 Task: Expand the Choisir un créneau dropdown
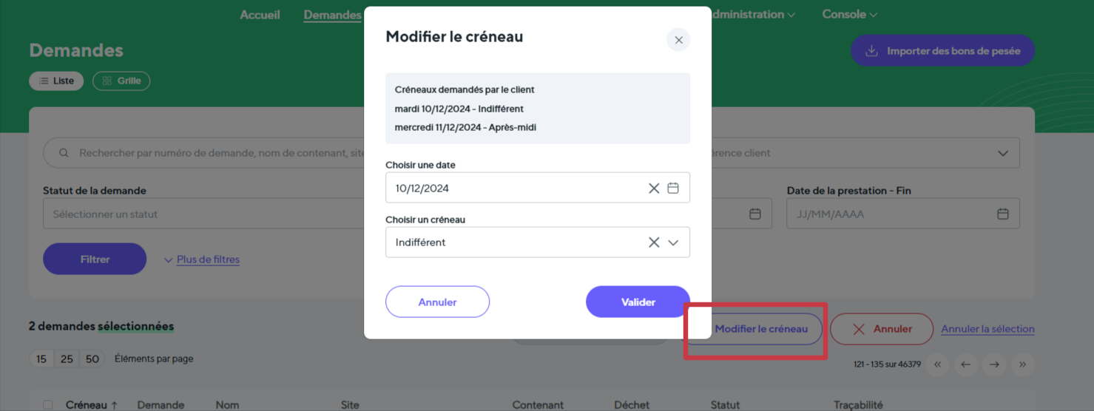(673, 242)
